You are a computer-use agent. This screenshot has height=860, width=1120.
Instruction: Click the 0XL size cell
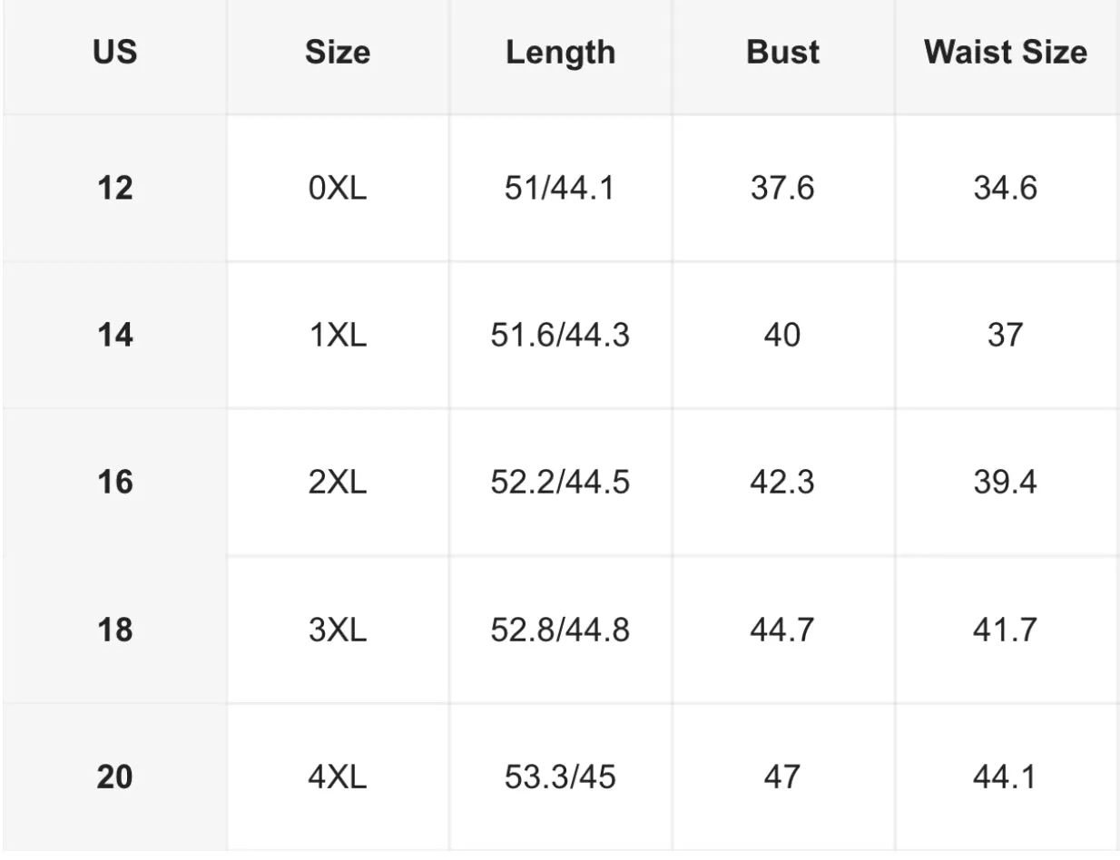click(338, 189)
